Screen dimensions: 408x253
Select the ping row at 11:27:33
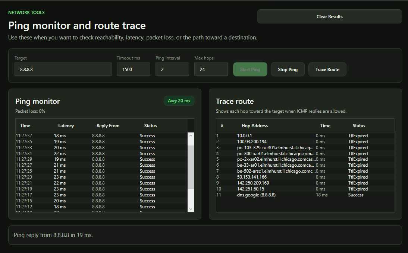tap(101, 148)
